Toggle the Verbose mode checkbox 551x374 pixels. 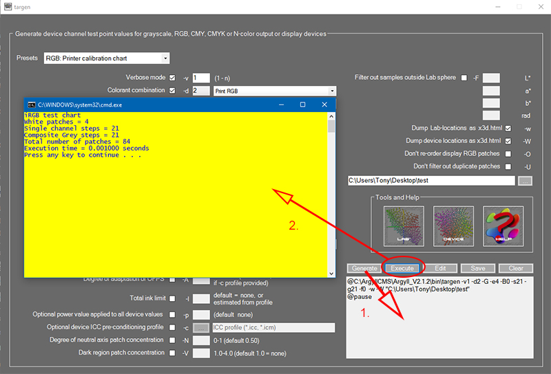click(x=172, y=78)
